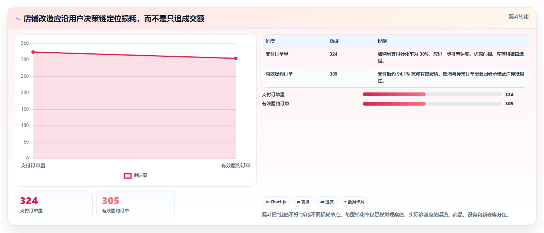Click the 支付订单量 table row label
544x233 pixels.
pos(277,54)
